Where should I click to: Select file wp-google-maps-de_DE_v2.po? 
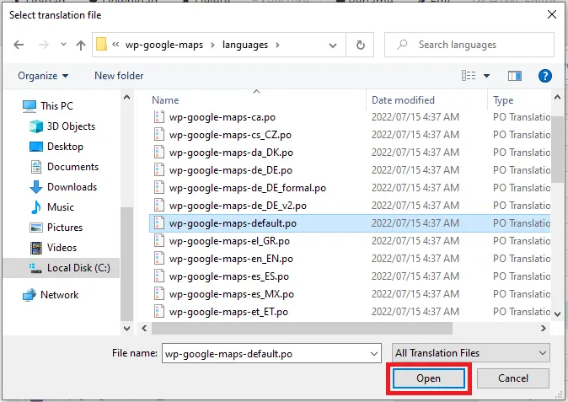(x=238, y=206)
